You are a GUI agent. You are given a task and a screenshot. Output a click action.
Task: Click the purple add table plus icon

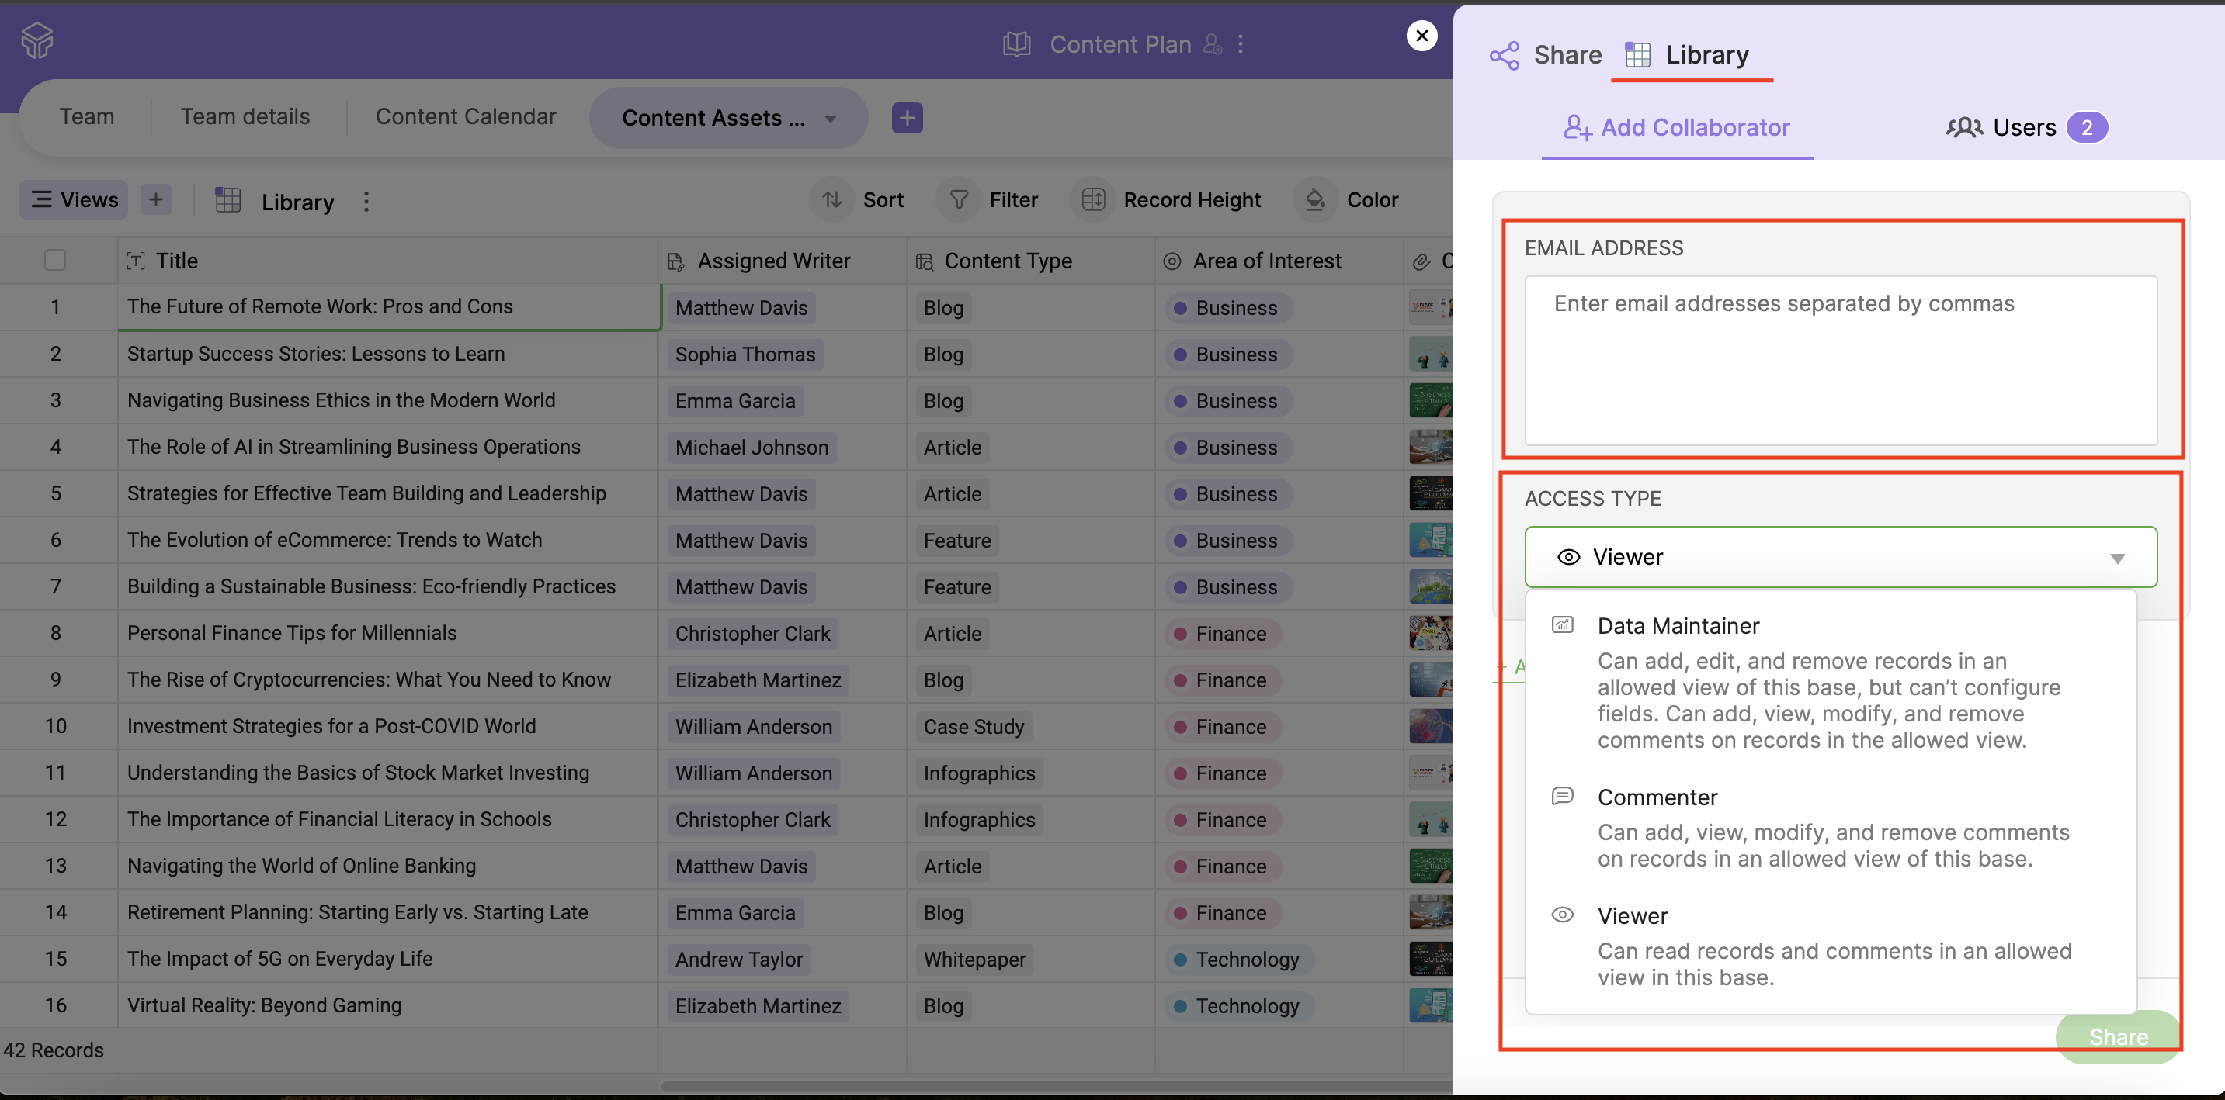[907, 118]
